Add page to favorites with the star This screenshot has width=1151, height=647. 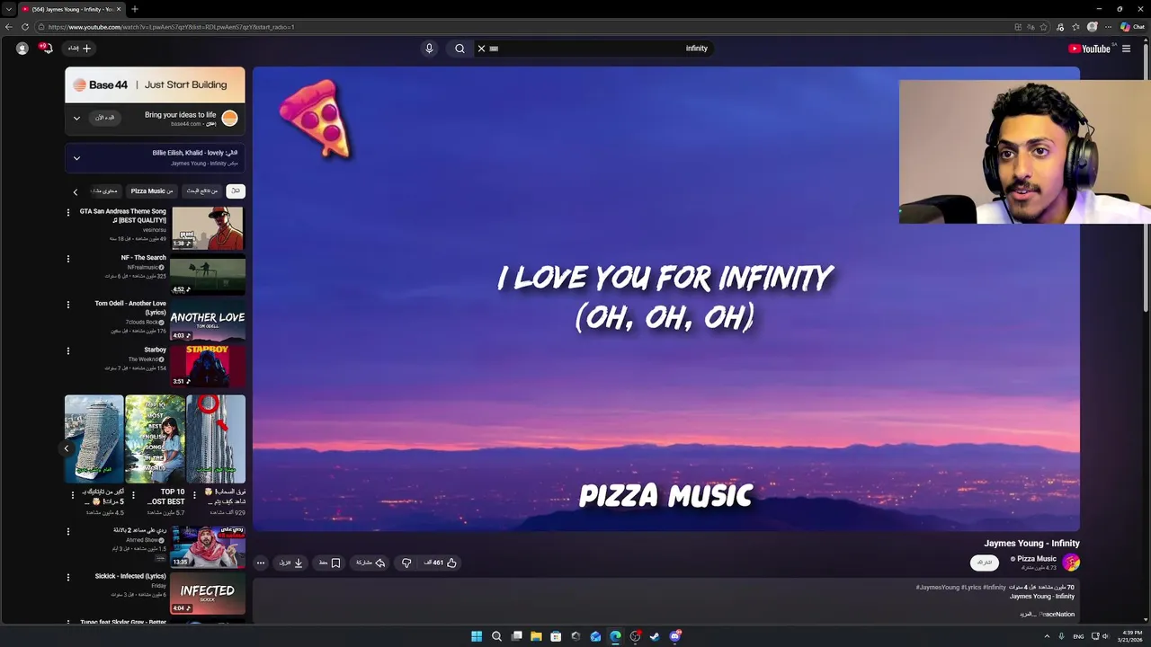pos(1044,27)
